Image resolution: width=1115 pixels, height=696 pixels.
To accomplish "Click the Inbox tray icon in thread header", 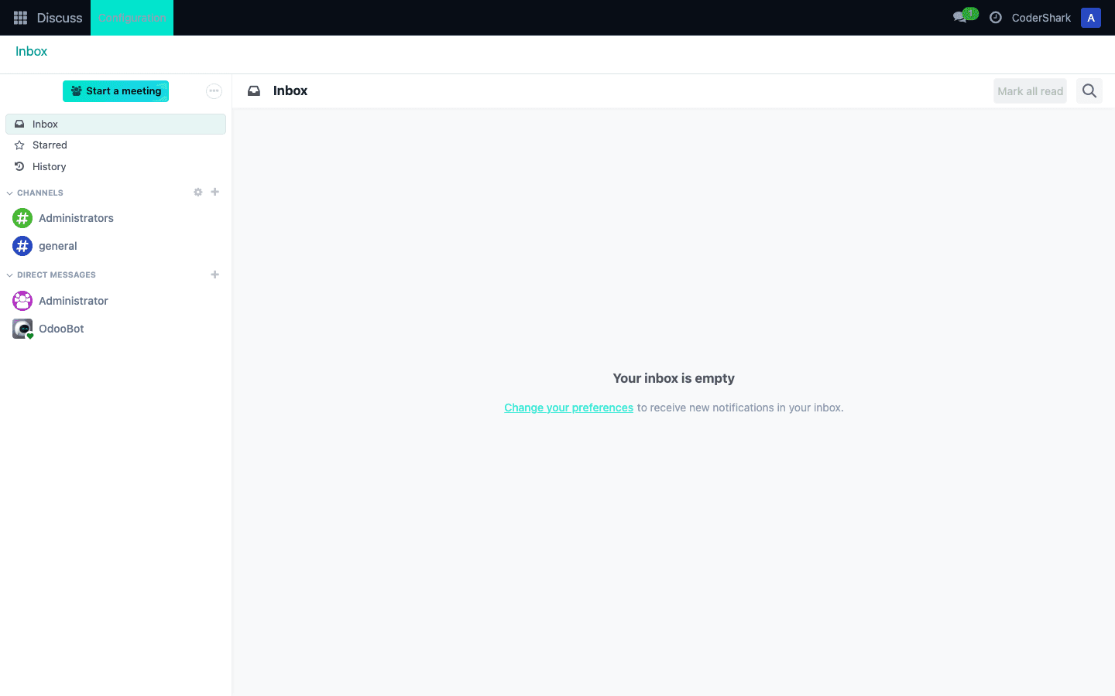I will tap(254, 91).
